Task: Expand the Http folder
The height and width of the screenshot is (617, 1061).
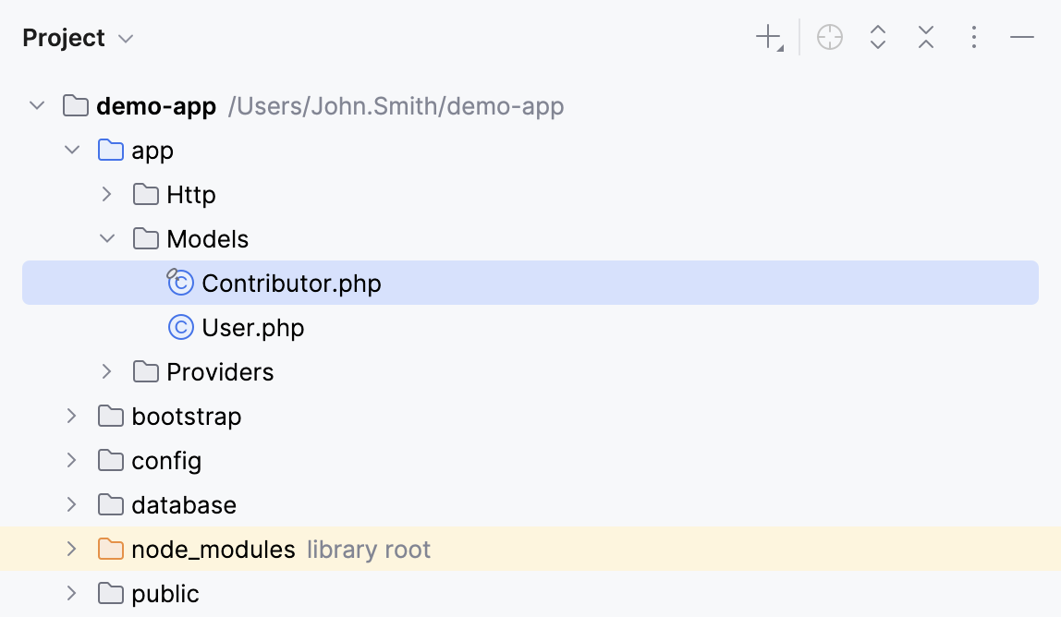Action: click(106, 194)
